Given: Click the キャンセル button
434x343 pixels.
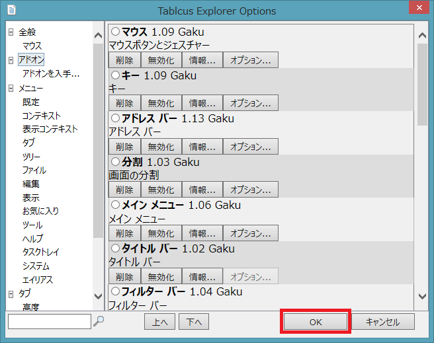Looking at the screenshot, I should click(x=383, y=321).
